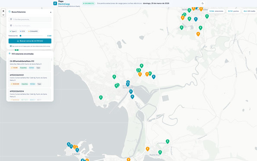Click the ElectroCarga lightning logo icon
Viewport: 257px width, 161px height.
55,3
